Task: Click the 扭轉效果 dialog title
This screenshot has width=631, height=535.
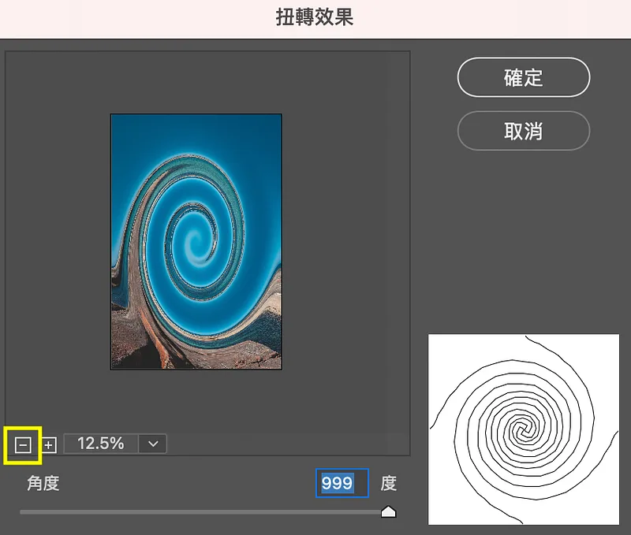Action: (x=315, y=17)
